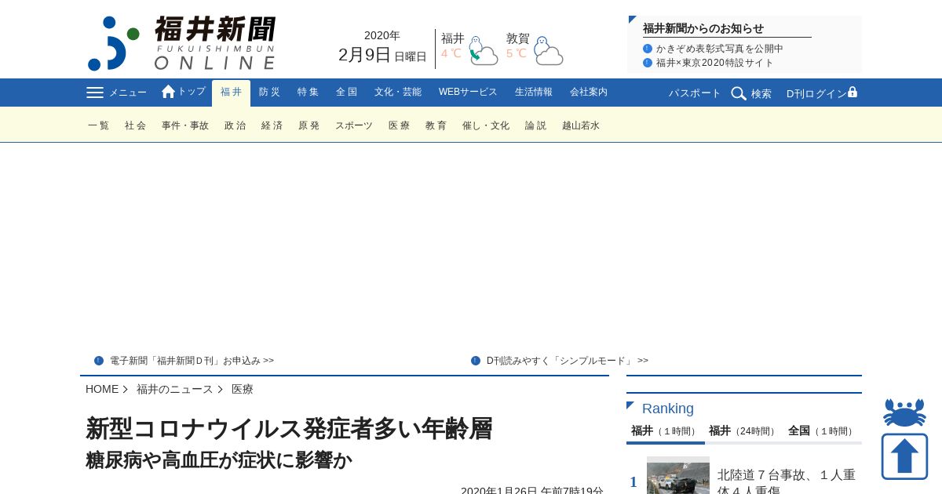The image size is (942, 494).
Task: Click bullet icon beside 福井×東京2020特設サイト
Action: [x=648, y=63]
